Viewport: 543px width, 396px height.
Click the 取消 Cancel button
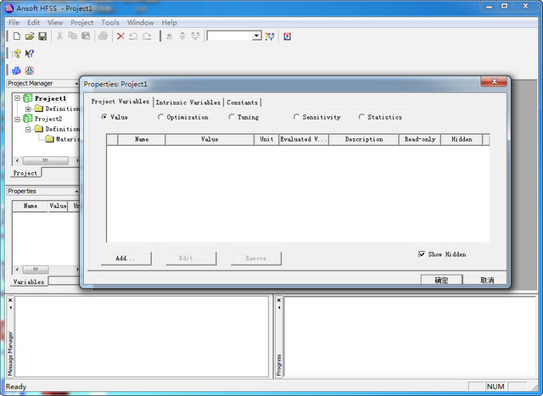point(487,280)
